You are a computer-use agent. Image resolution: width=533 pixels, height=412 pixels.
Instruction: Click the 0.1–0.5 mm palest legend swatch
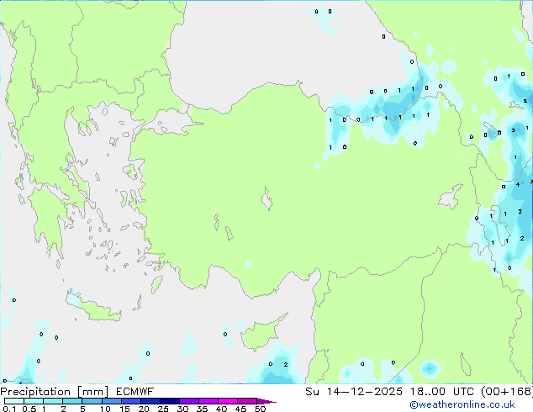(14, 401)
